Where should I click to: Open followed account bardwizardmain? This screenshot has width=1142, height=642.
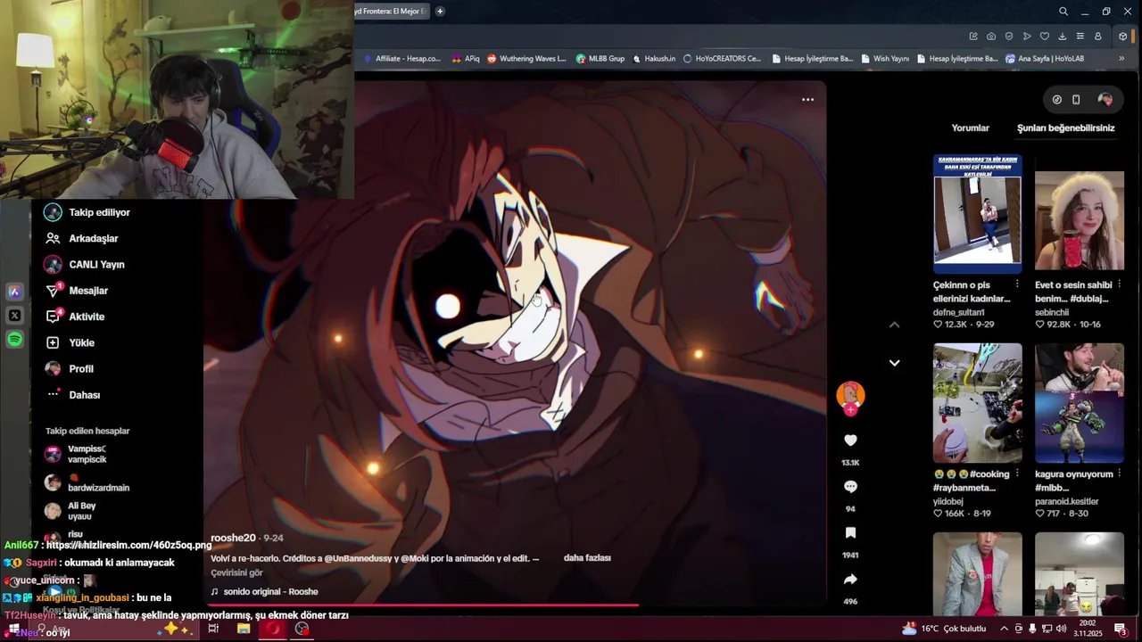pyautogui.click(x=87, y=482)
